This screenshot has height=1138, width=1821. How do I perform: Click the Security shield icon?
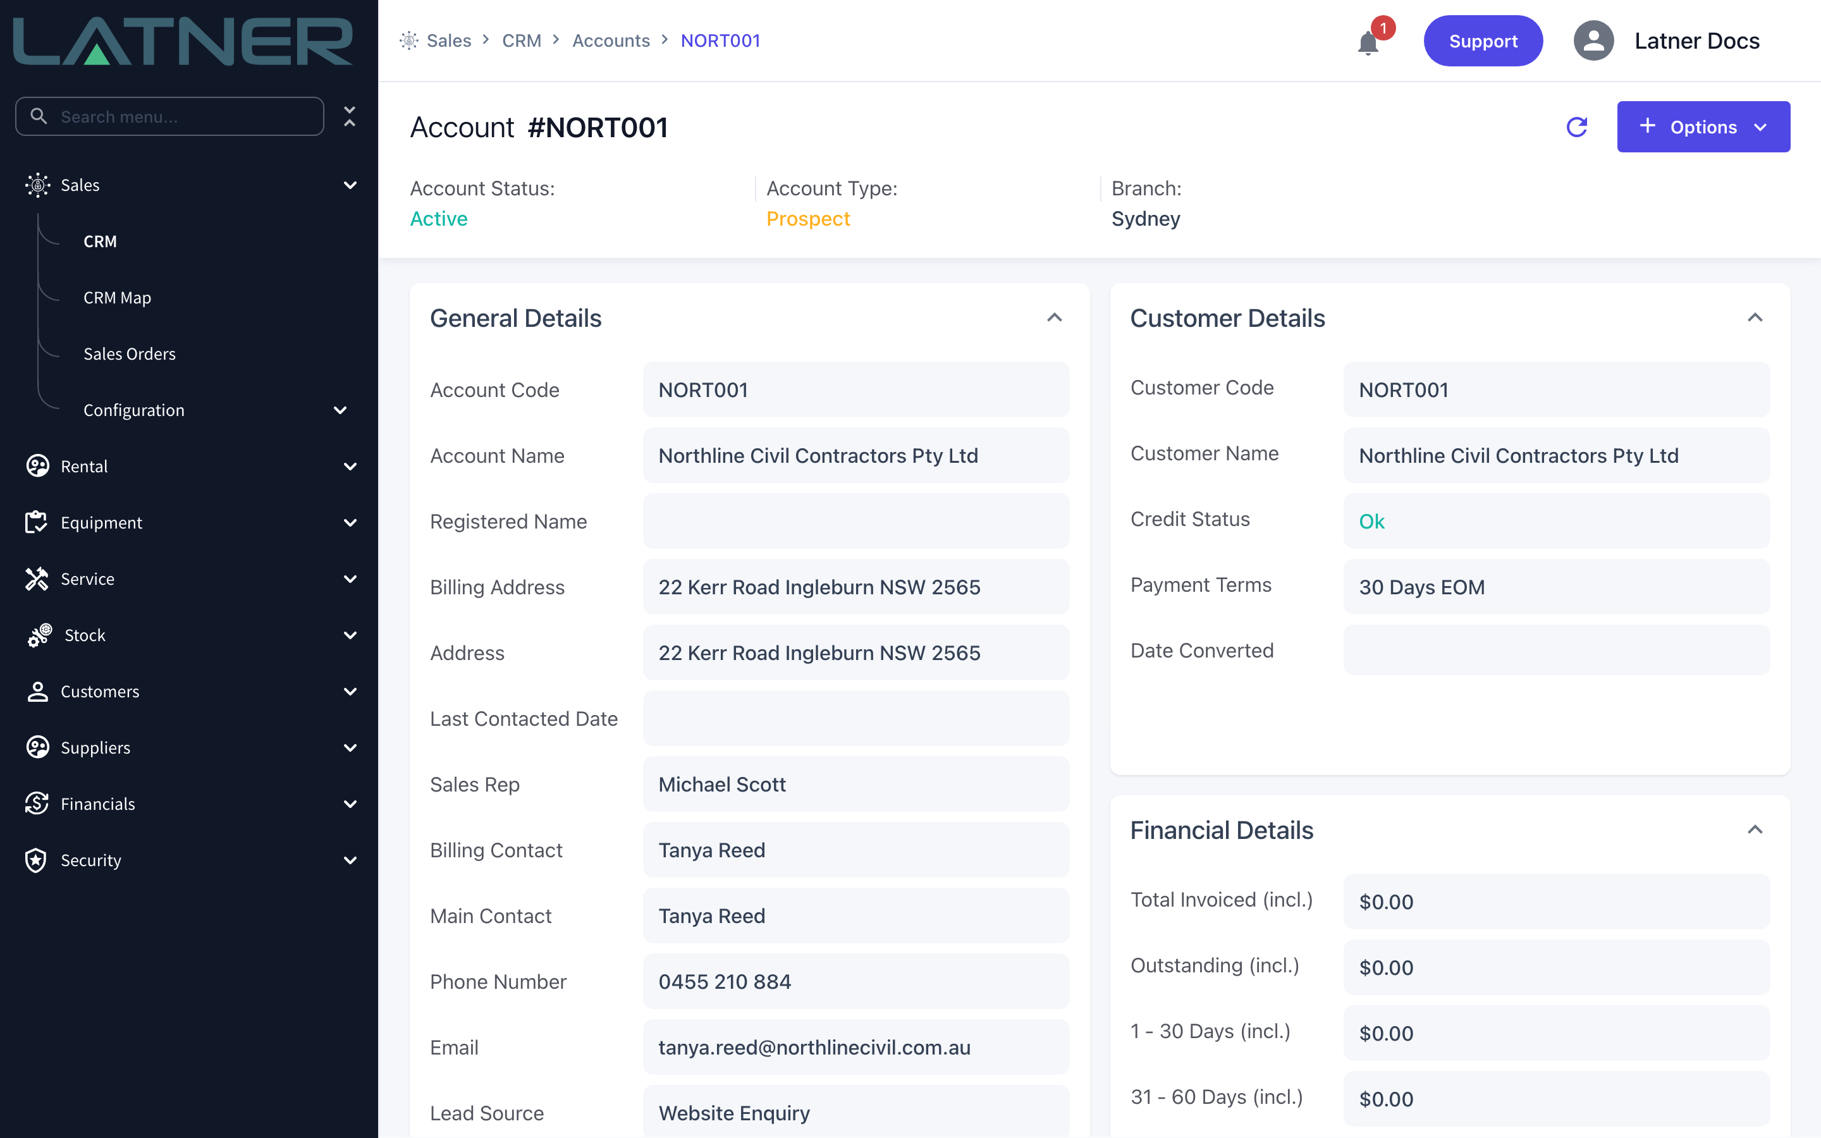click(x=37, y=860)
